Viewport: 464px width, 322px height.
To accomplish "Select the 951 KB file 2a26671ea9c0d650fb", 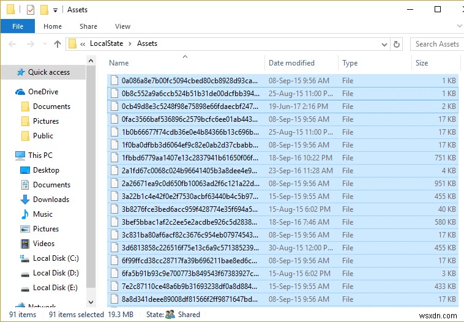I will pyautogui.click(x=283, y=184).
